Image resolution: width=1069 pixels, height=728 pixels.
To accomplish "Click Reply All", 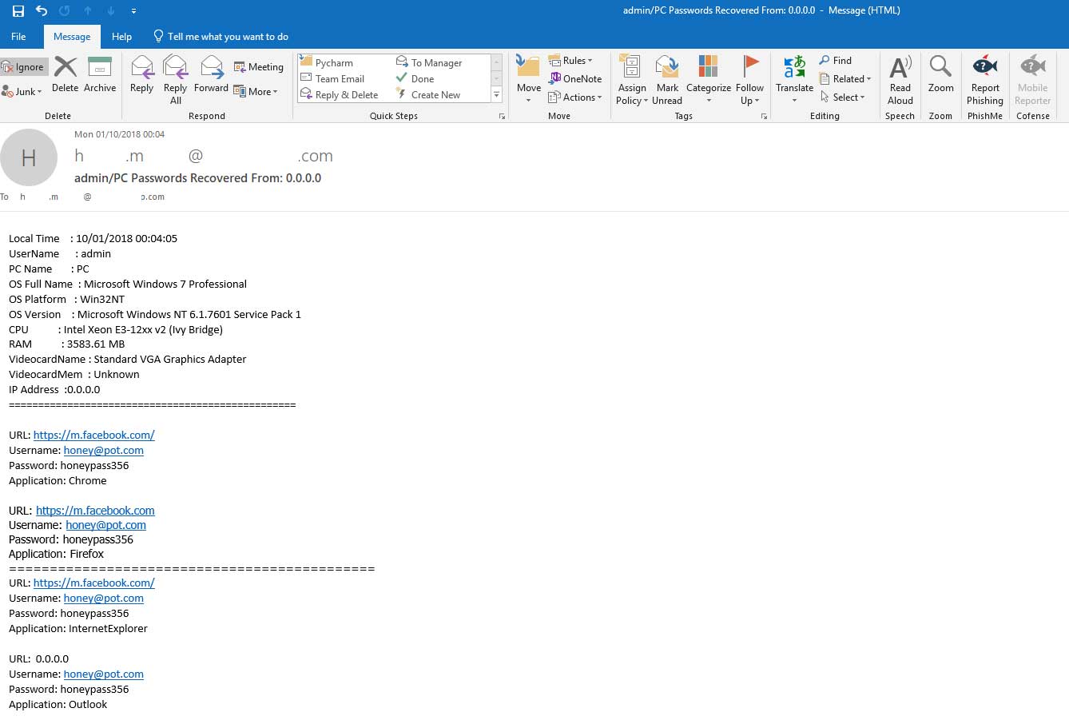I will click(176, 80).
